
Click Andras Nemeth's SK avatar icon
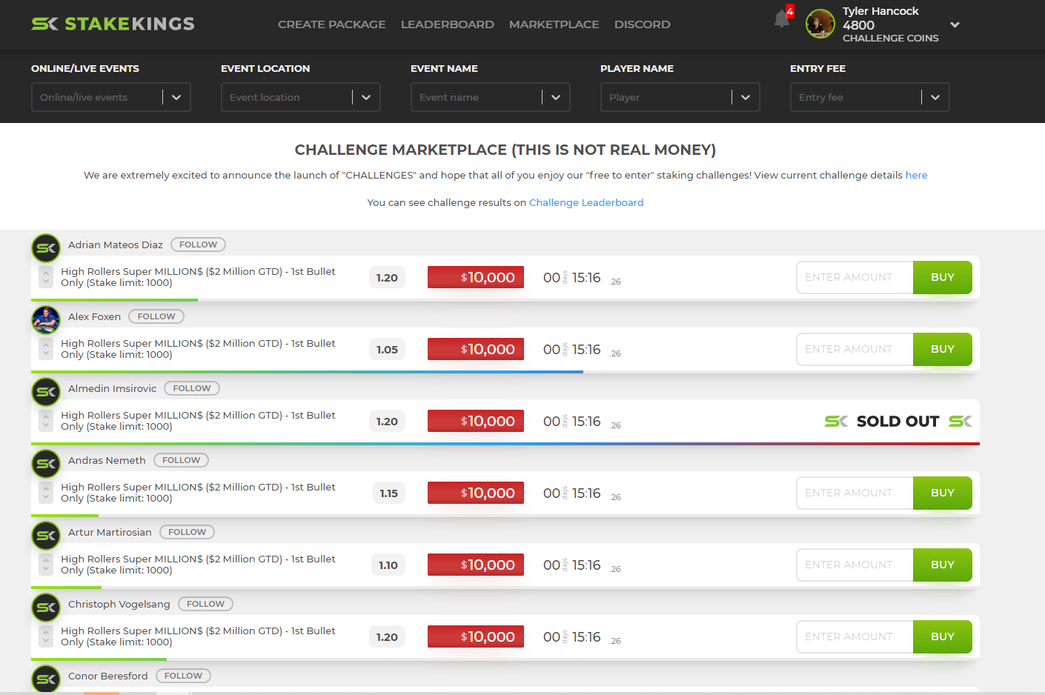coord(46,464)
